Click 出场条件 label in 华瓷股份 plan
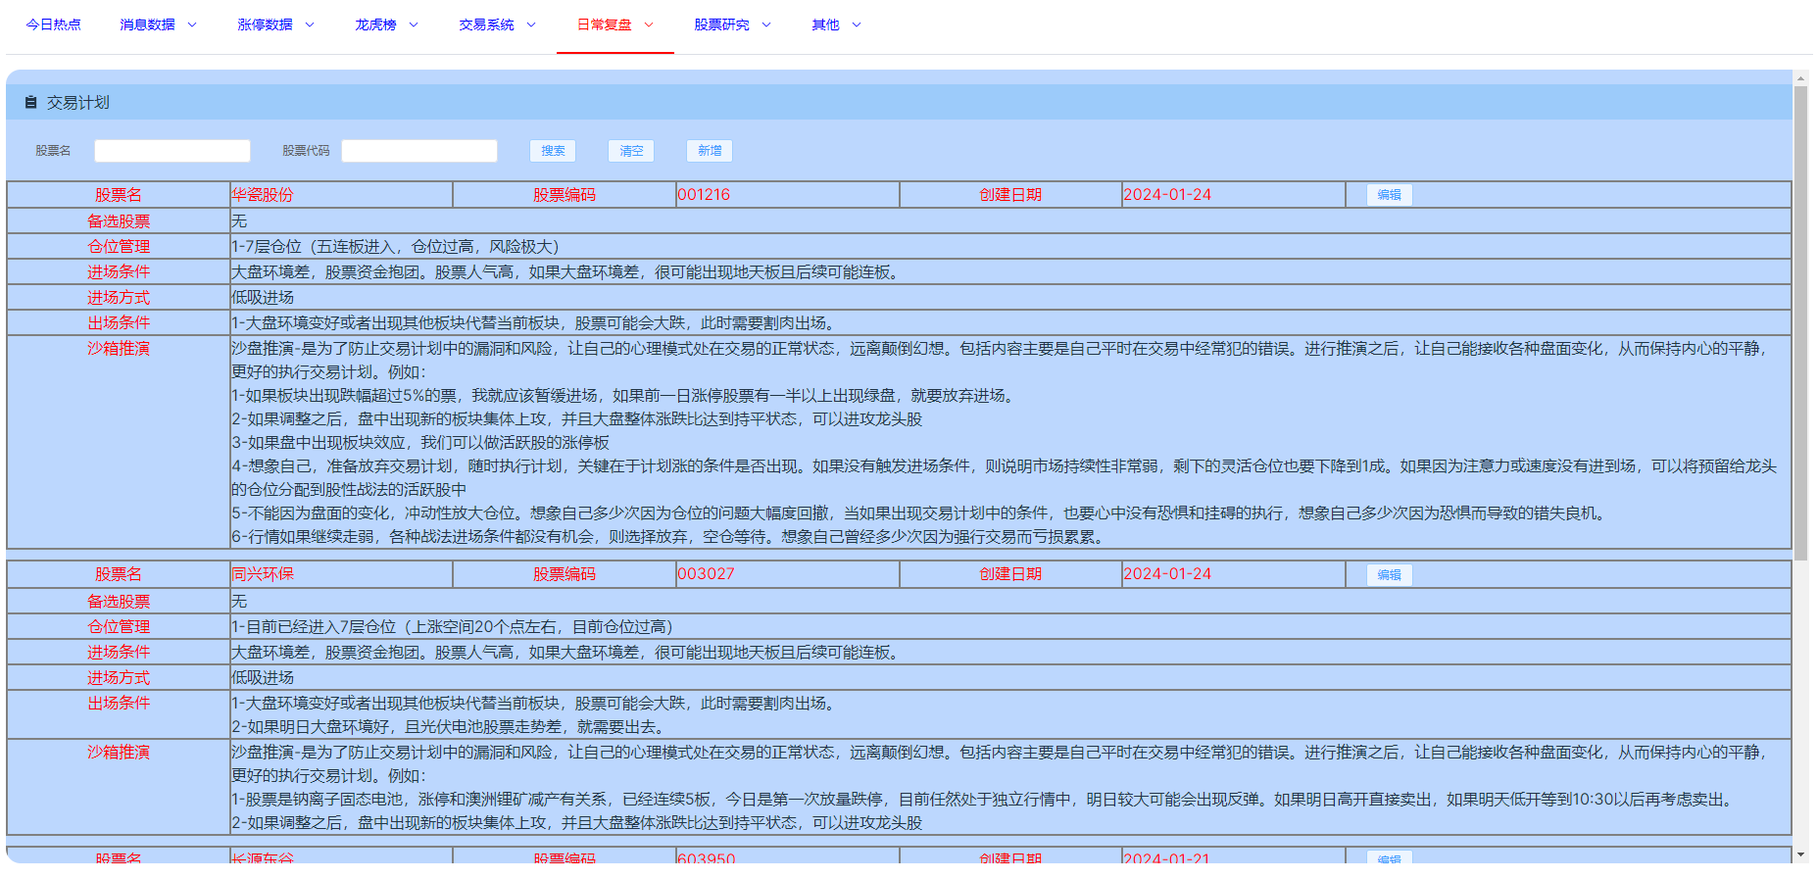1818x879 pixels. point(119,323)
